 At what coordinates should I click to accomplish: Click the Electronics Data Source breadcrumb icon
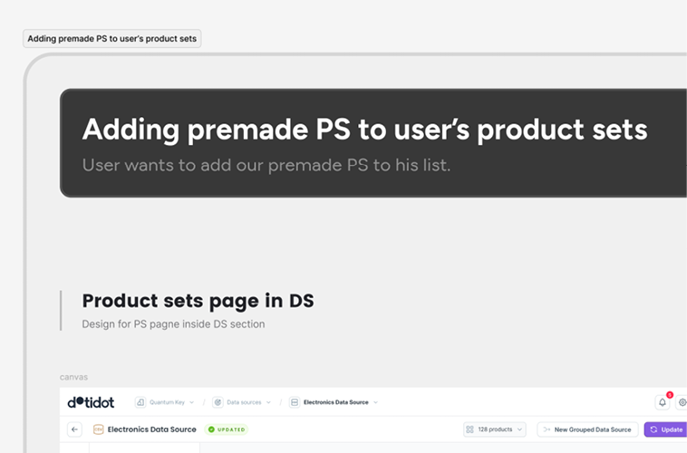click(x=295, y=402)
